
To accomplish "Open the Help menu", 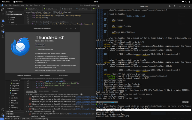I will tap(43, 5).
